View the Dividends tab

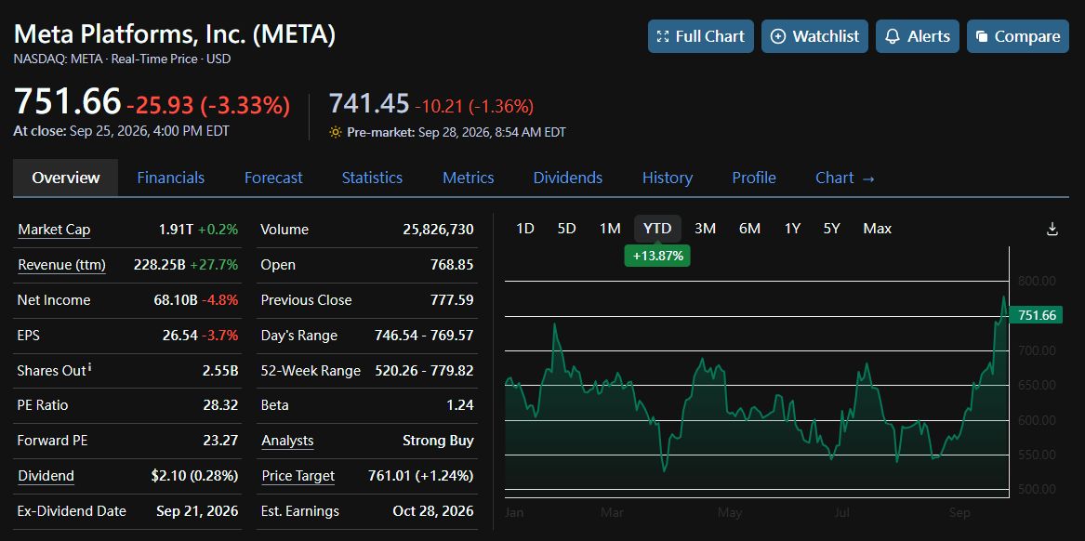[568, 178]
